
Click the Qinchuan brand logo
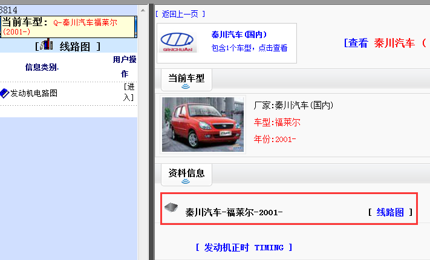pyautogui.click(x=177, y=42)
